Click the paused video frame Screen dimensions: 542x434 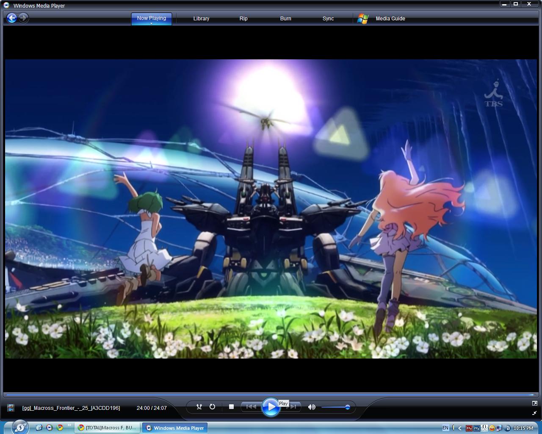point(271,209)
